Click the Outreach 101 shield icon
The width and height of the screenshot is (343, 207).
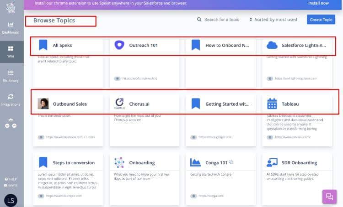[x=119, y=45]
